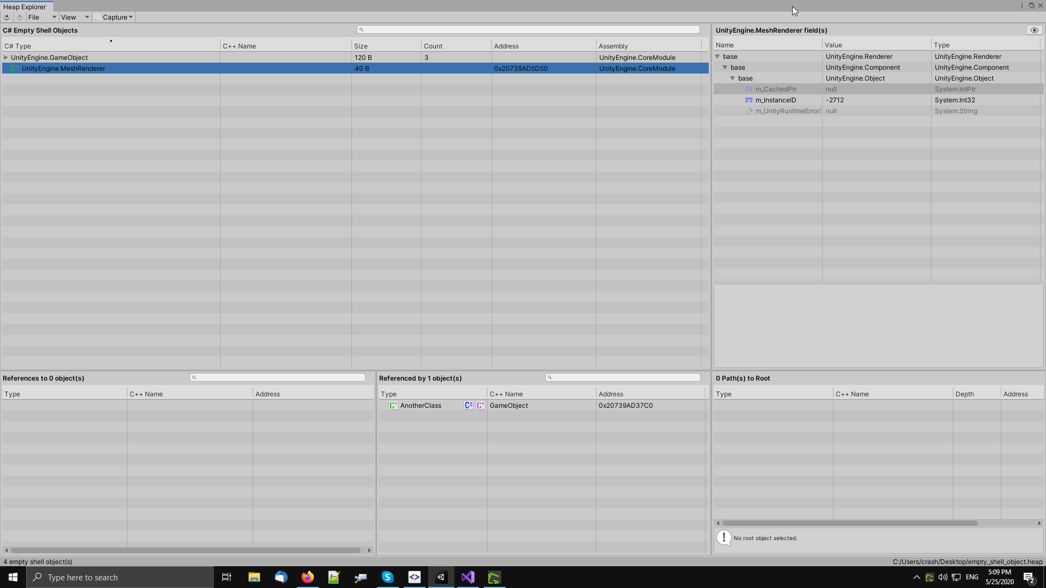The width and height of the screenshot is (1046, 588).
Task: Open the Capture dropdown
Action: pos(114,17)
